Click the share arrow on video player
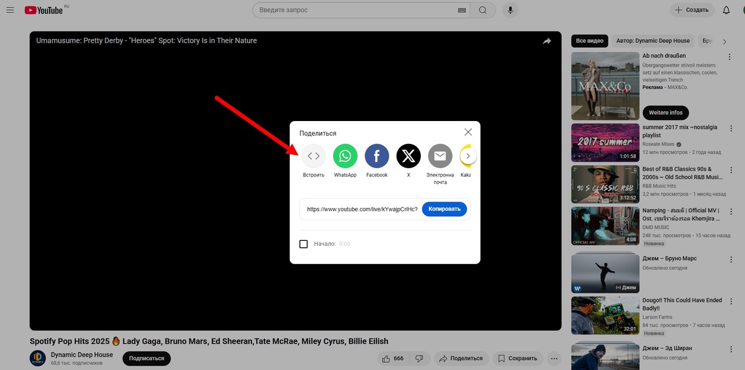 [x=547, y=41]
